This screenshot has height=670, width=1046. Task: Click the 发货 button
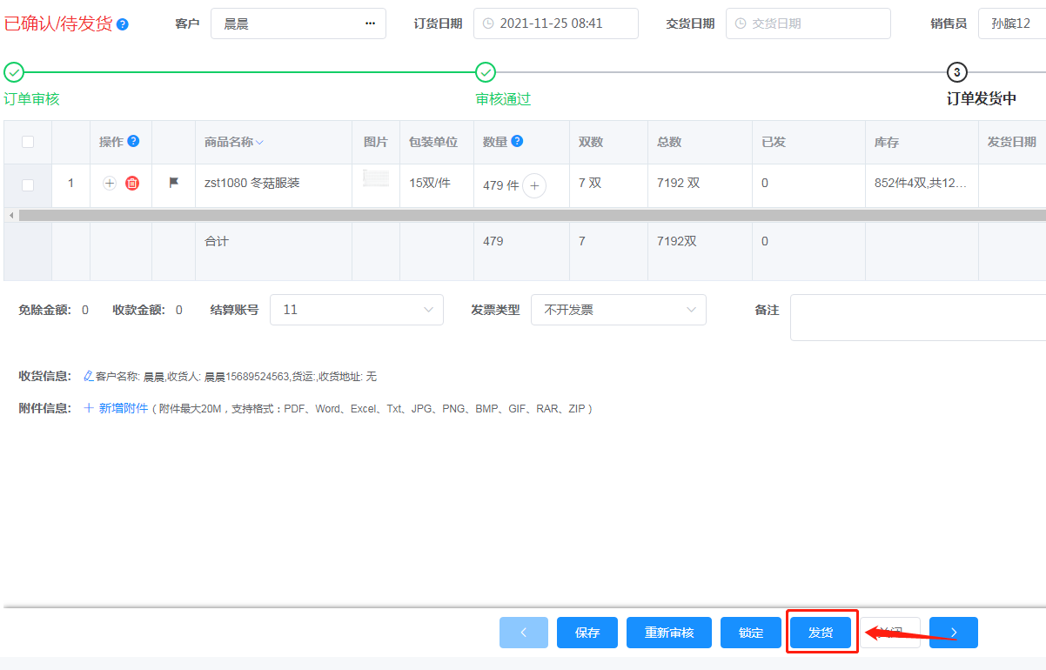(821, 633)
